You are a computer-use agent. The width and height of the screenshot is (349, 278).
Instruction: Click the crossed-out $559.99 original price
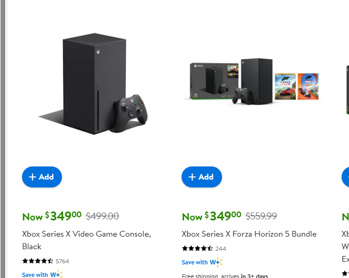pos(261,216)
